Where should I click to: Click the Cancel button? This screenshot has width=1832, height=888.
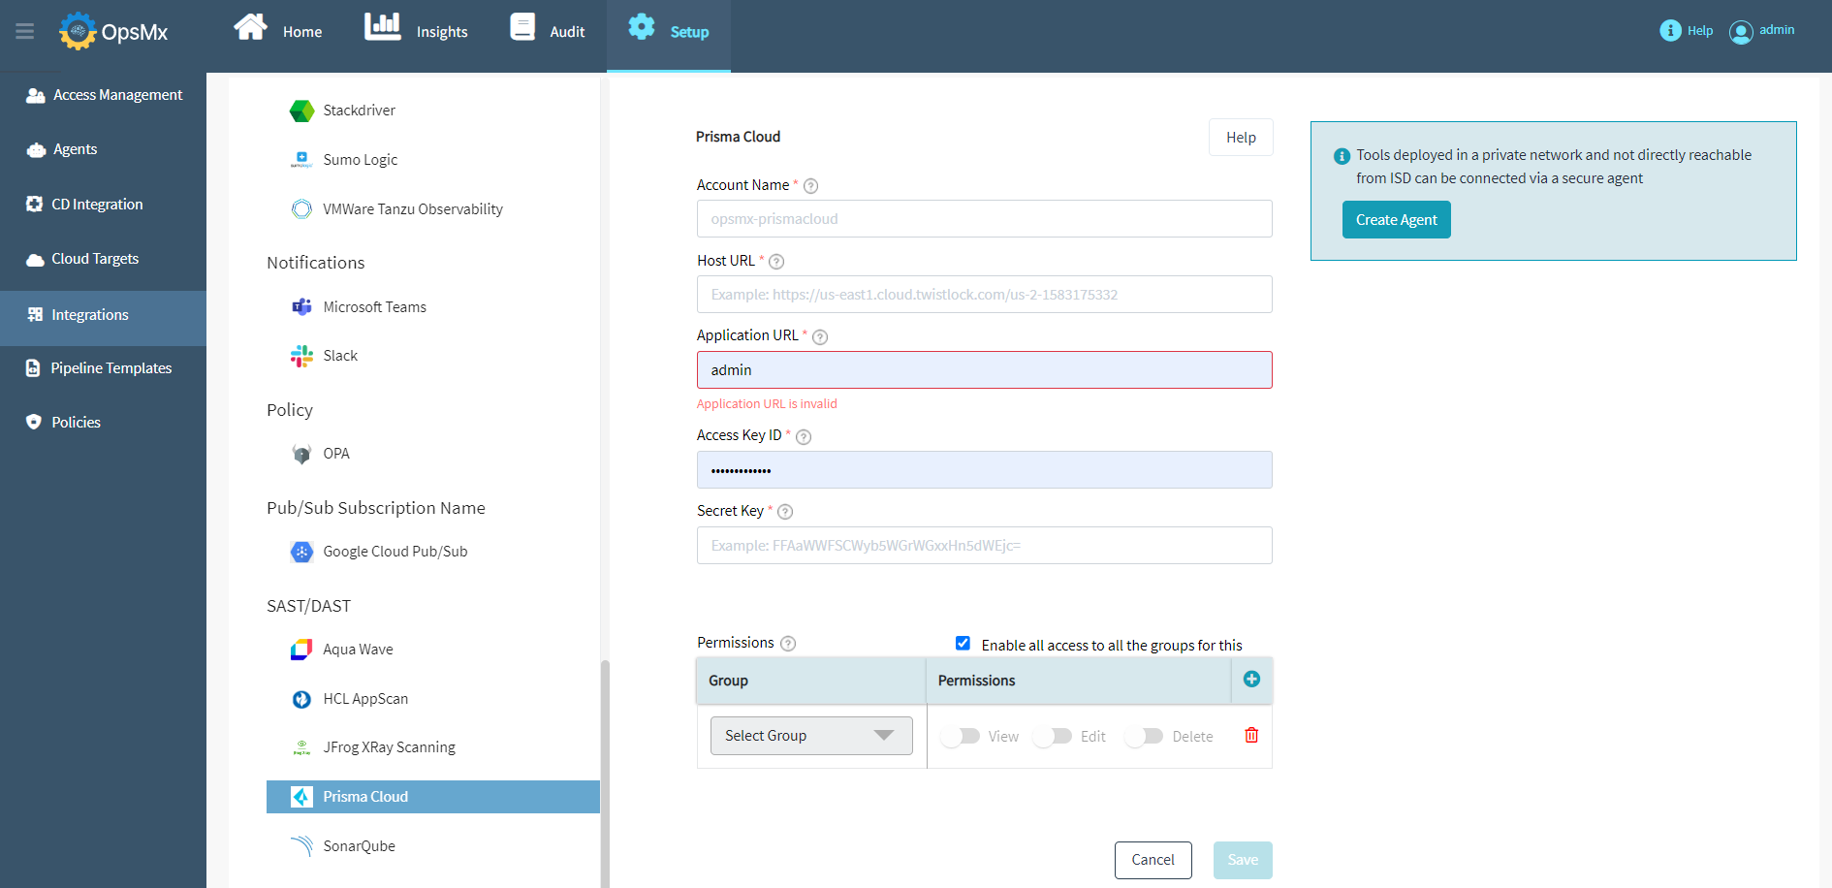click(x=1153, y=860)
